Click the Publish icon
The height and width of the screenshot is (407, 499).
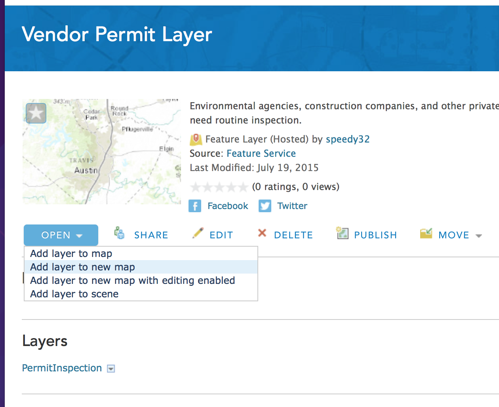[x=342, y=233]
